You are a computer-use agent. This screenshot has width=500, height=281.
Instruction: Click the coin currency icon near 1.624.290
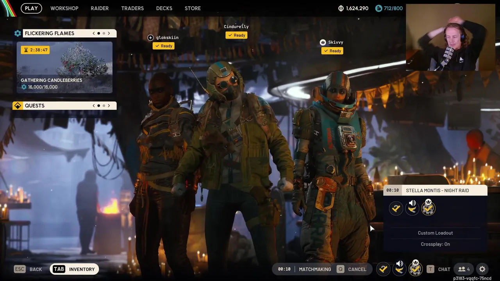[341, 8]
